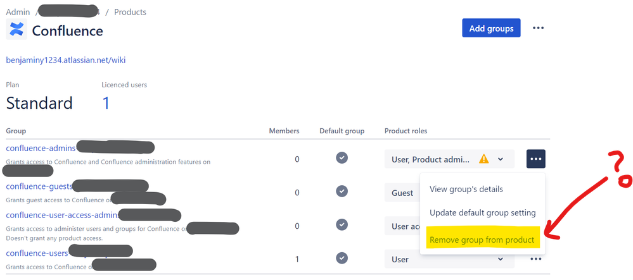Click default group checkmark for confluence-admins
This screenshot has height=280, width=633.
[x=342, y=157]
